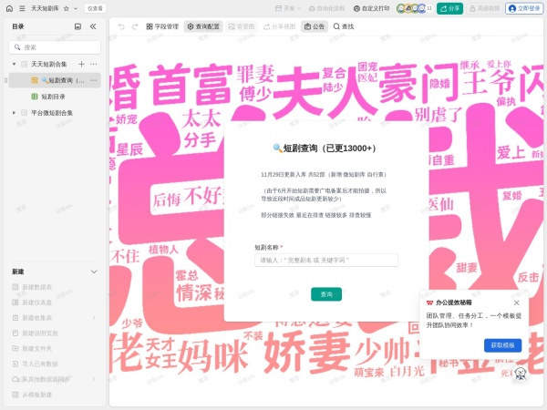Collapse the 天天短剧合集 tree node

14,64
